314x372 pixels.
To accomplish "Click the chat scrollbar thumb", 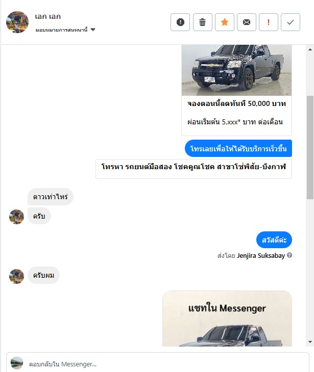I will [310, 147].
